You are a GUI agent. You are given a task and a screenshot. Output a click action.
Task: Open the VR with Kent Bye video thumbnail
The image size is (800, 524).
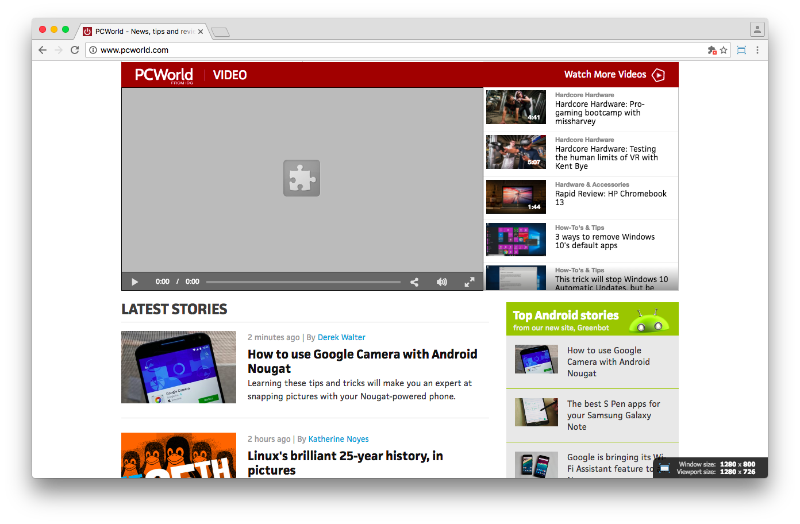pyautogui.click(x=516, y=152)
